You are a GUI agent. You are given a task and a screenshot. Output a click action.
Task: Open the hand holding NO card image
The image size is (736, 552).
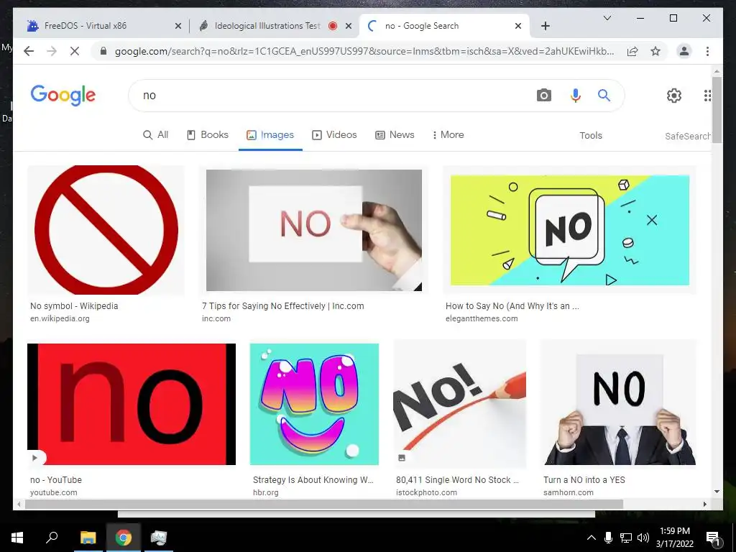tap(314, 230)
